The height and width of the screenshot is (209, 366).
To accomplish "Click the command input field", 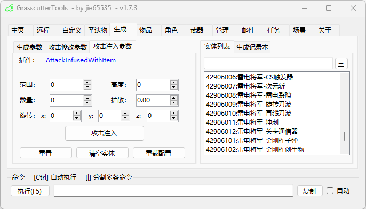I will coord(173,191).
